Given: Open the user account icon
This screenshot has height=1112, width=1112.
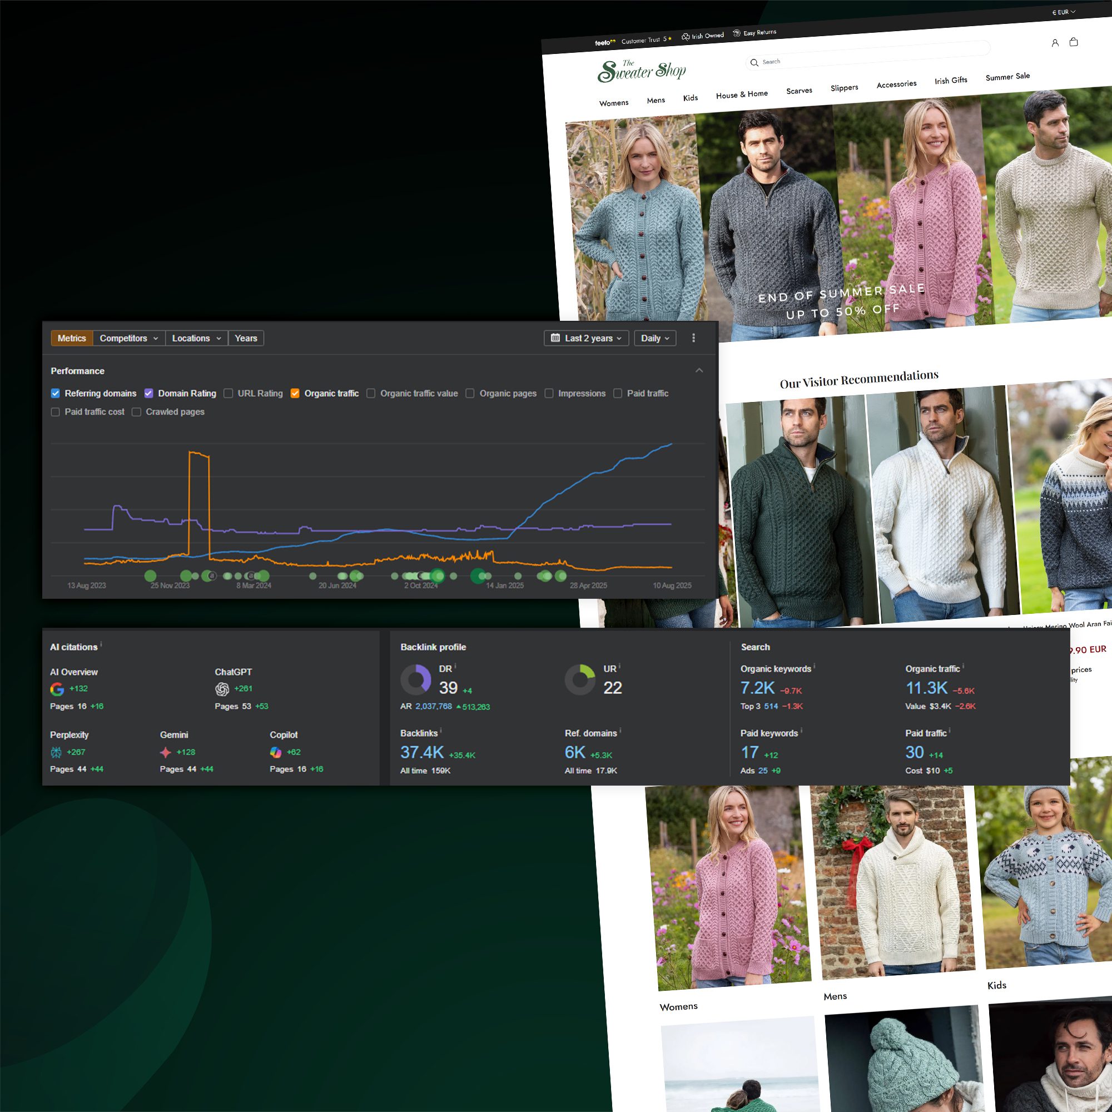Looking at the screenshot, I should pos(1055,43).
